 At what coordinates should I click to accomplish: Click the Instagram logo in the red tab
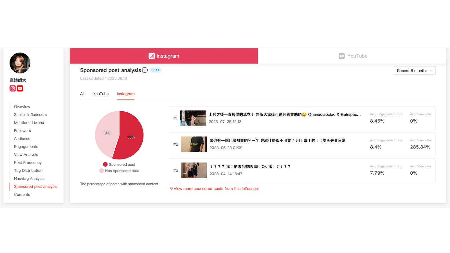[152, 56]
